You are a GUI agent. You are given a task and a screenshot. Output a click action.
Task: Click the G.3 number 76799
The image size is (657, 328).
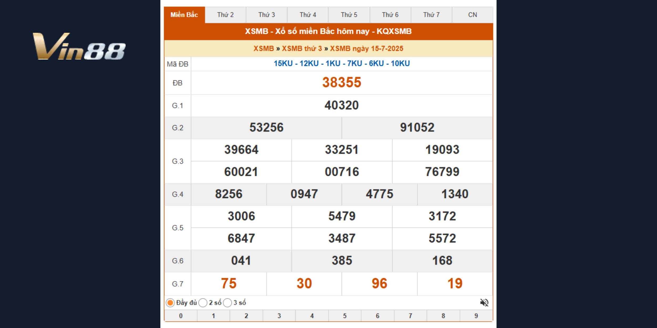(442, 172)
